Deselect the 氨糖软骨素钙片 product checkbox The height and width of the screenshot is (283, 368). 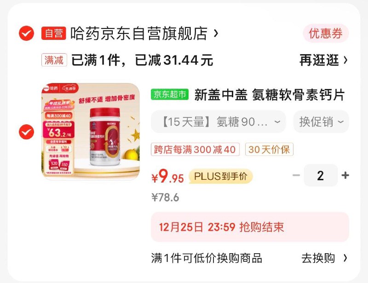[26, 132]
